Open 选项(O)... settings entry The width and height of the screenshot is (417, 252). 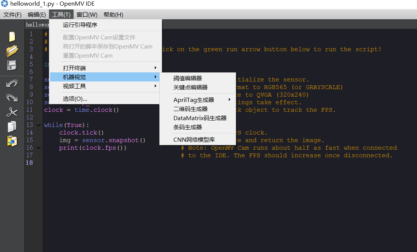coord(105,99)
